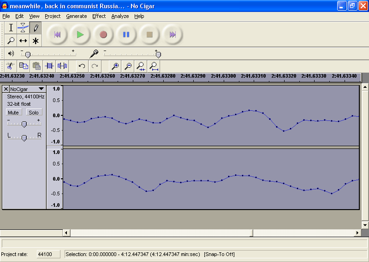Click the Project rate field showing 44100
This screenshot has width=369, height=262.
point(45,254)
